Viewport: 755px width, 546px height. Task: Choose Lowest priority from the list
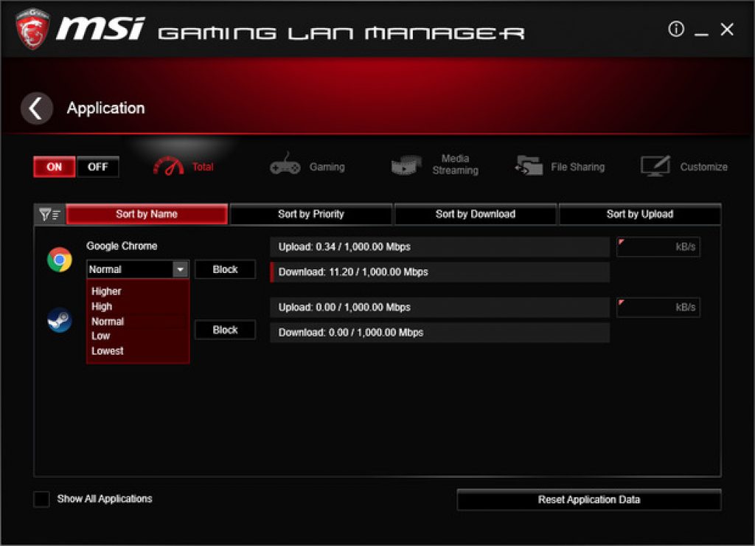tap(108, 350)
